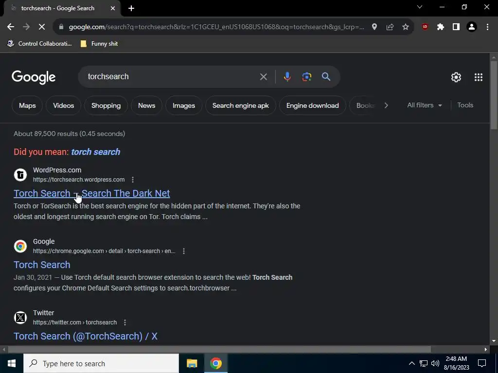498x373 pixels.
Task: Select the Shopping filter chip
Action: coord(106,105)
